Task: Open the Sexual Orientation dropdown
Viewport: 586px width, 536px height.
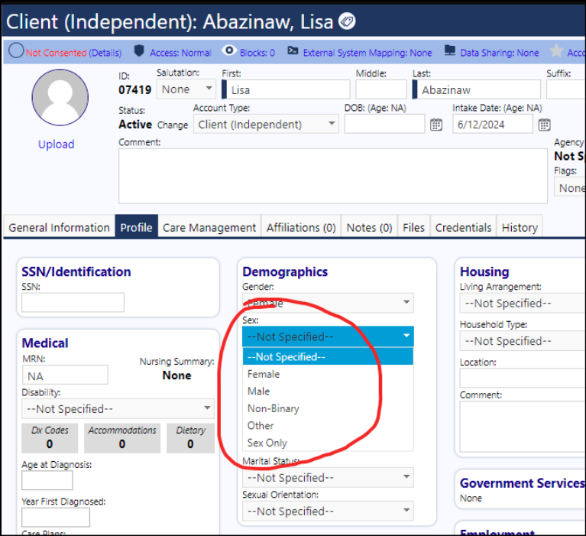Action: pos(328,511)
